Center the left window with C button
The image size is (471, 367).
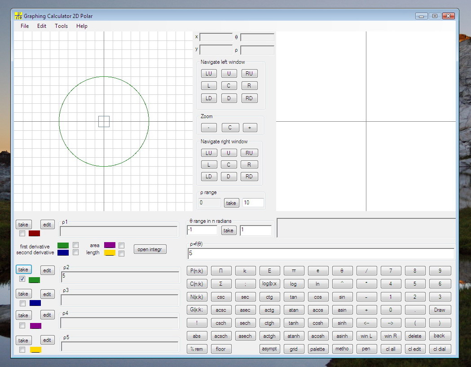[x=229, y=86]
